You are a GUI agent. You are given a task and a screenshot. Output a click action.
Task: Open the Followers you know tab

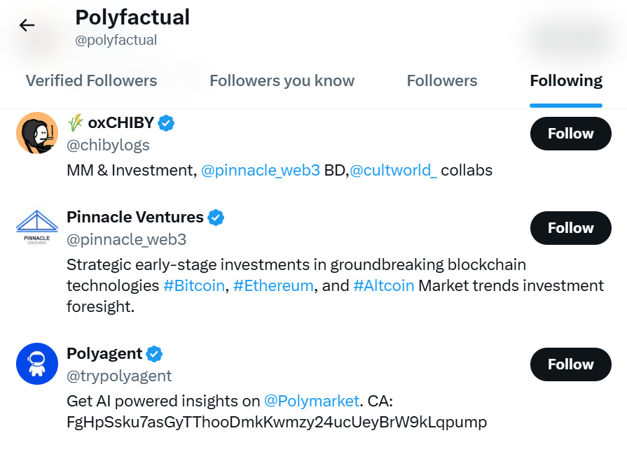coord(282,80)
